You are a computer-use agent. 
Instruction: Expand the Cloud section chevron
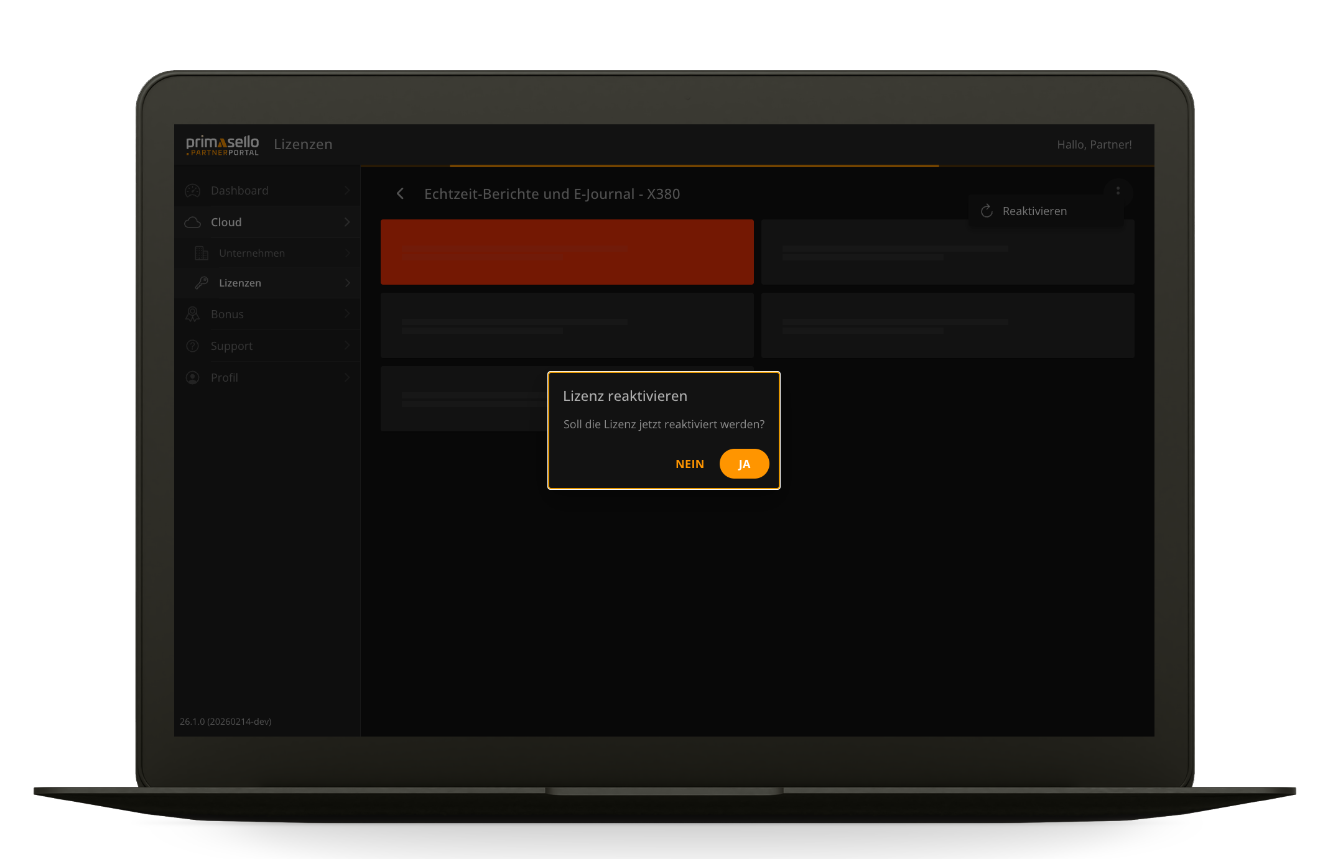coord(346,222)
